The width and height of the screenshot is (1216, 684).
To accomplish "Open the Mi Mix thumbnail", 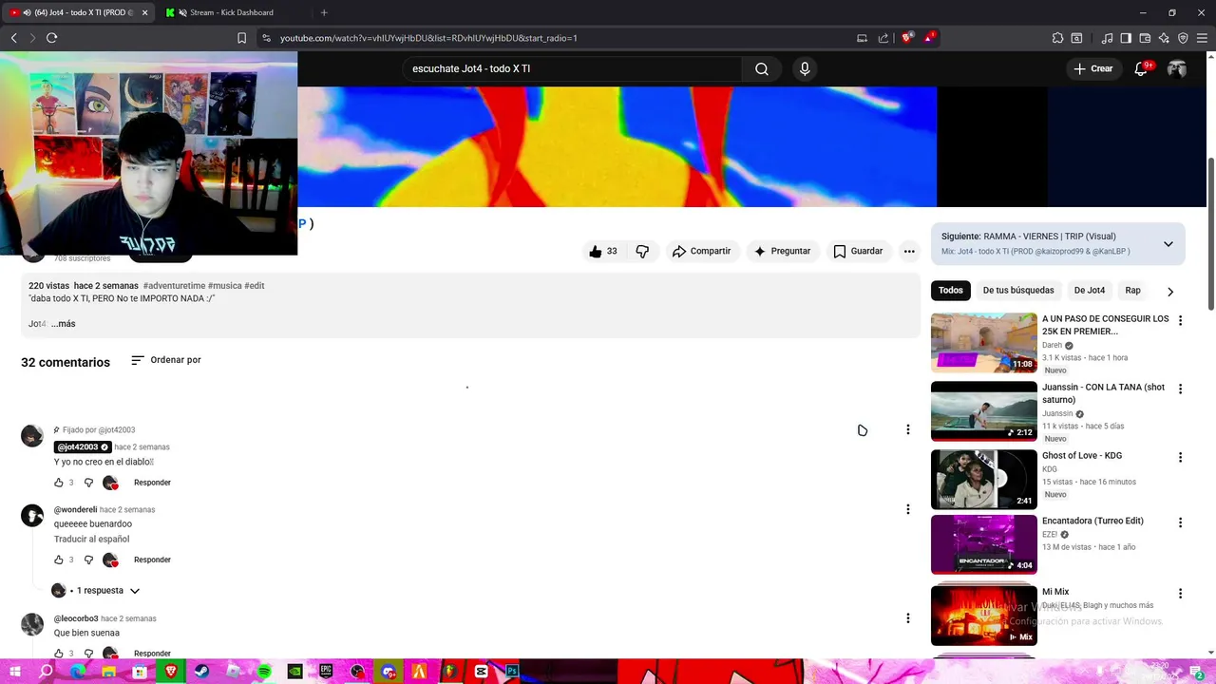I will coord(983,616).
